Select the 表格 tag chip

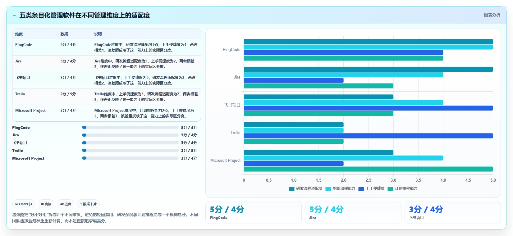46,204
